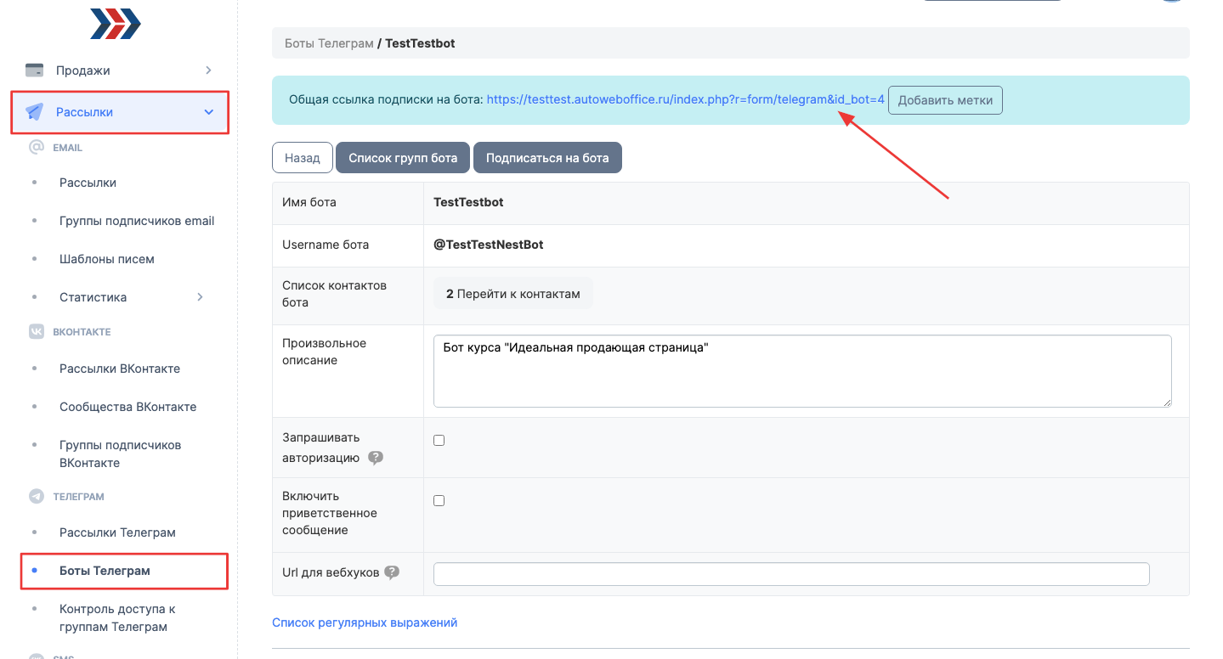Image resolution: width=1223 pixels, height=659 pixels.
Task: Click the AutoWebOffice logo icon
Action: (116, 24)
